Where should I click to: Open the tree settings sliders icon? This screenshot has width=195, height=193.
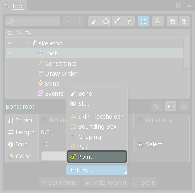[x=178, y=6]
